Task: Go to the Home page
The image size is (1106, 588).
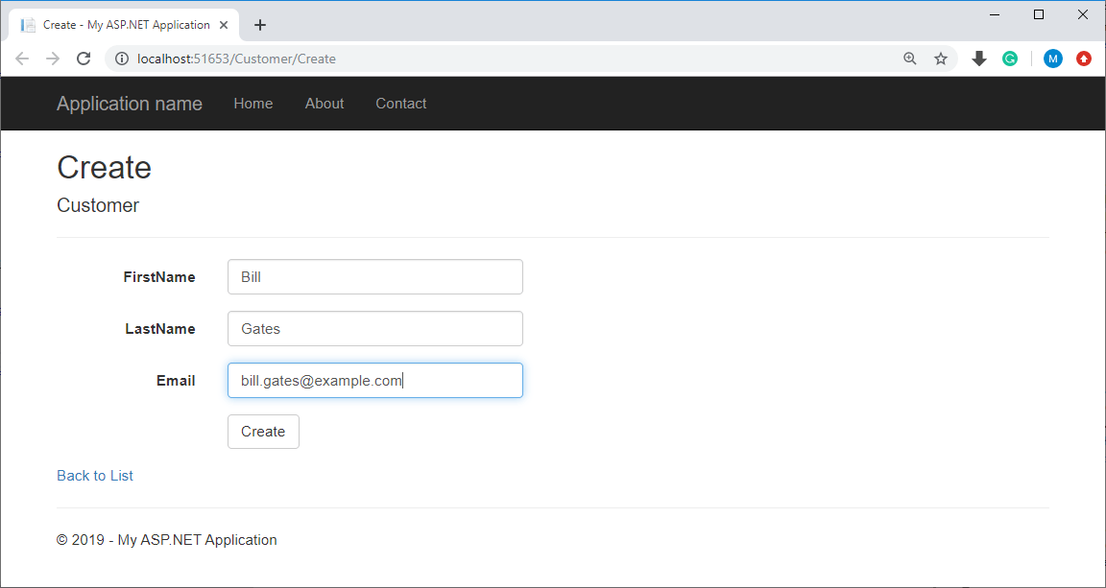Action: click(252, 103)
